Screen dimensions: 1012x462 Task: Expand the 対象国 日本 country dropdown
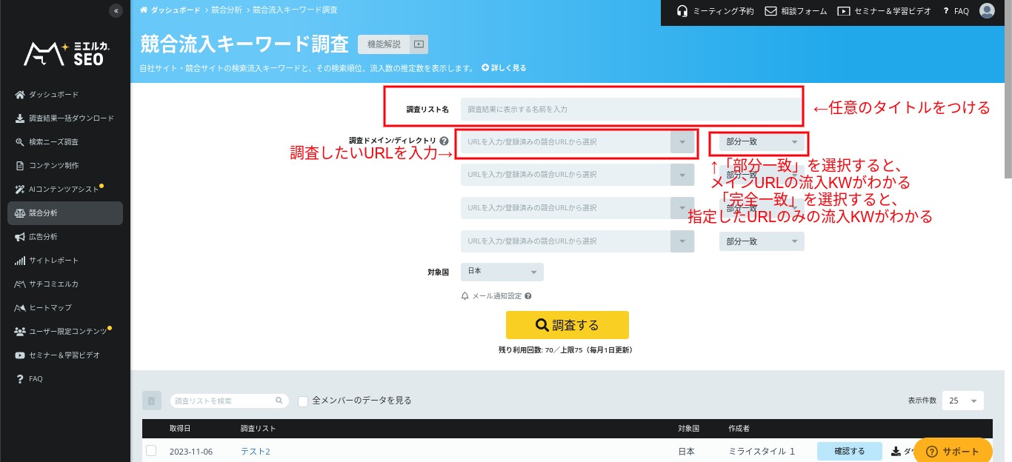[x=502, y=272]
